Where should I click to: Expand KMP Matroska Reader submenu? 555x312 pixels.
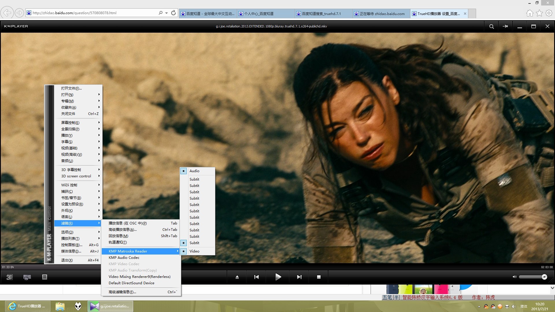[x=141, y=251]
